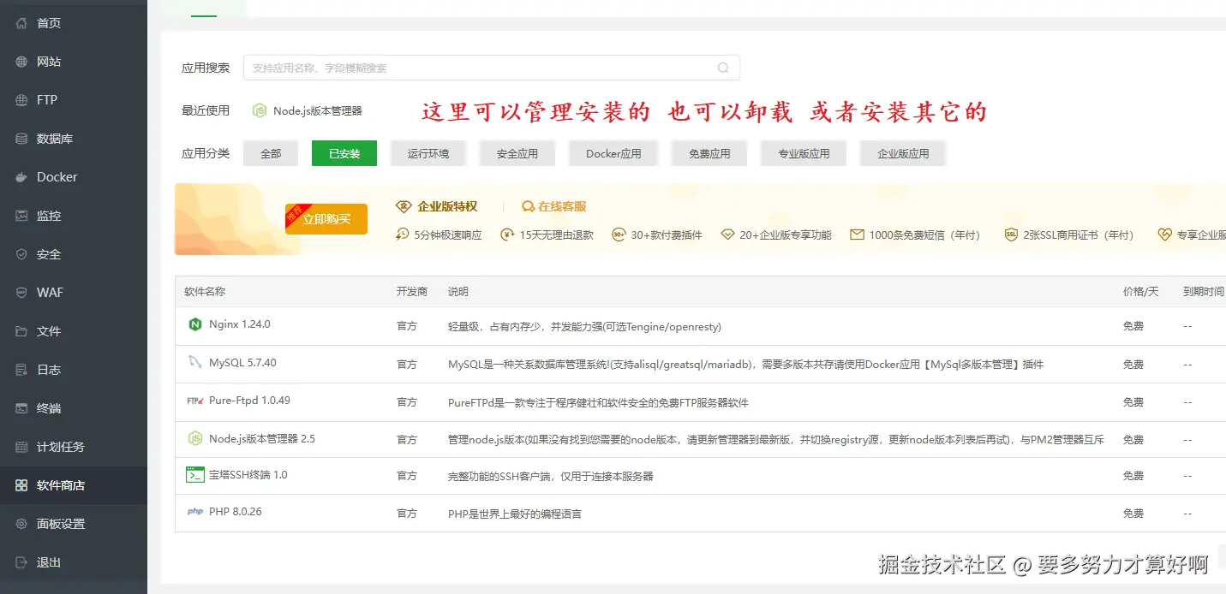
Task: Click the 宝塔SSH终端 terminal icon
Action: (x=195, y=474)
